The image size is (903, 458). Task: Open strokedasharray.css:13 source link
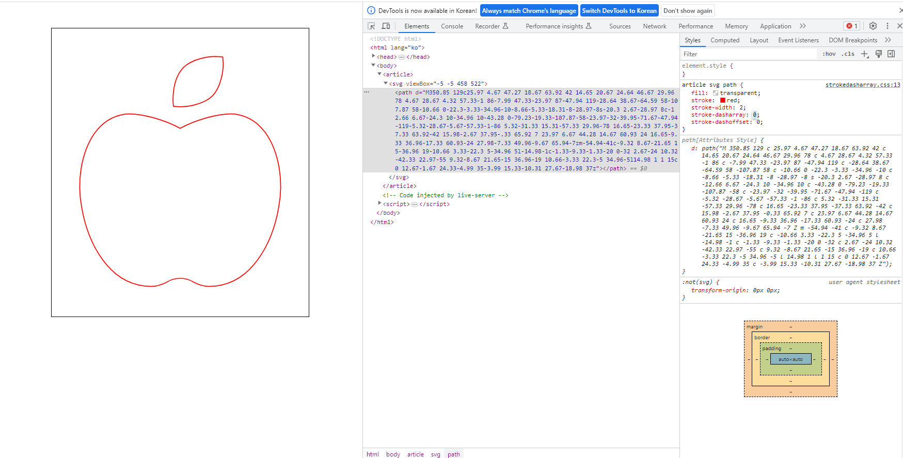pyautogui.click(x=863, y=85)
